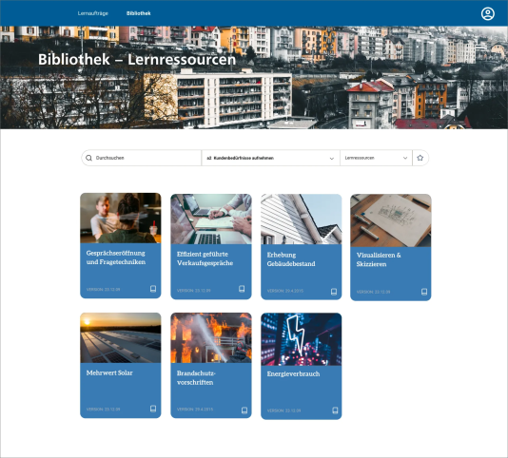The image size is (508, 458).
Task: Click the solar panels sunset thumbnail
Action: (x=121, y=337)
